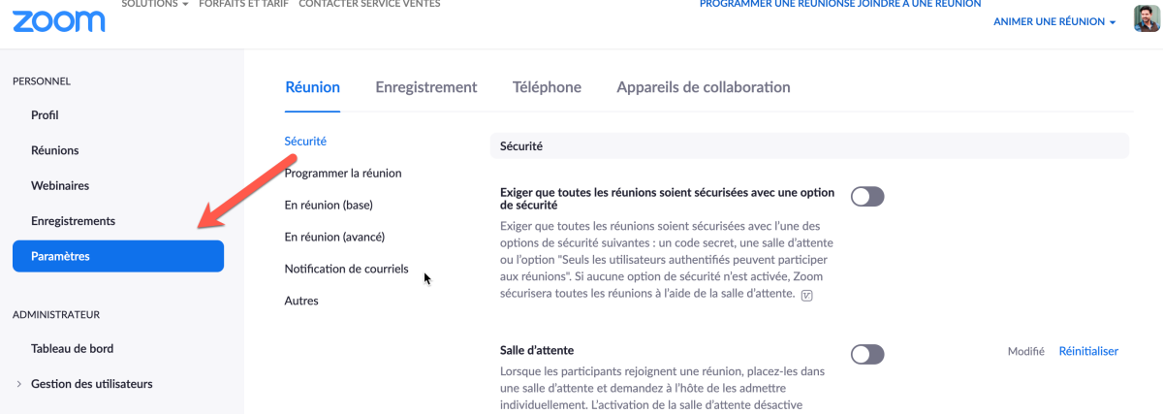Click the Zoom logo
Image resolution: width=1163 pixels, height=414 pixels.
pos(59,20)
